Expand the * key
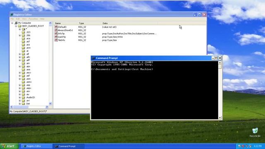The image size is (265, 149). [20, 29]
